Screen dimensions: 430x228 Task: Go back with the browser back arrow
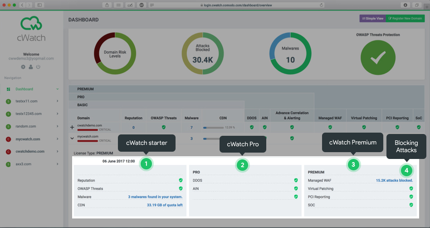[23, 5]
